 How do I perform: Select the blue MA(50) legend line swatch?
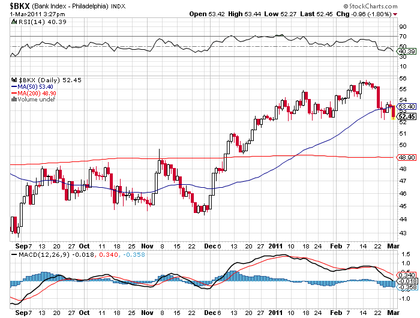(x=14, y=87)
